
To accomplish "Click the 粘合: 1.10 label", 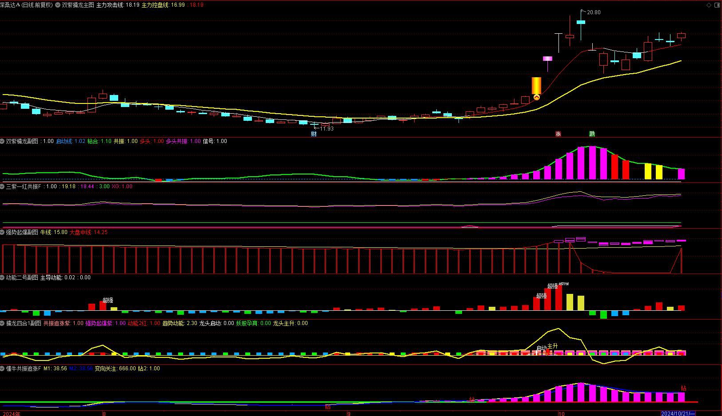I will pyautogui.click(x=100, y=141).
